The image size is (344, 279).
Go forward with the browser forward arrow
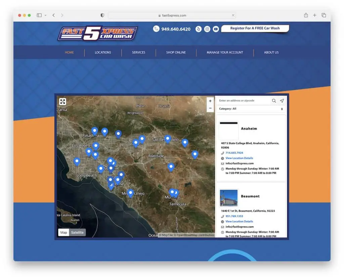click(62, 15)
